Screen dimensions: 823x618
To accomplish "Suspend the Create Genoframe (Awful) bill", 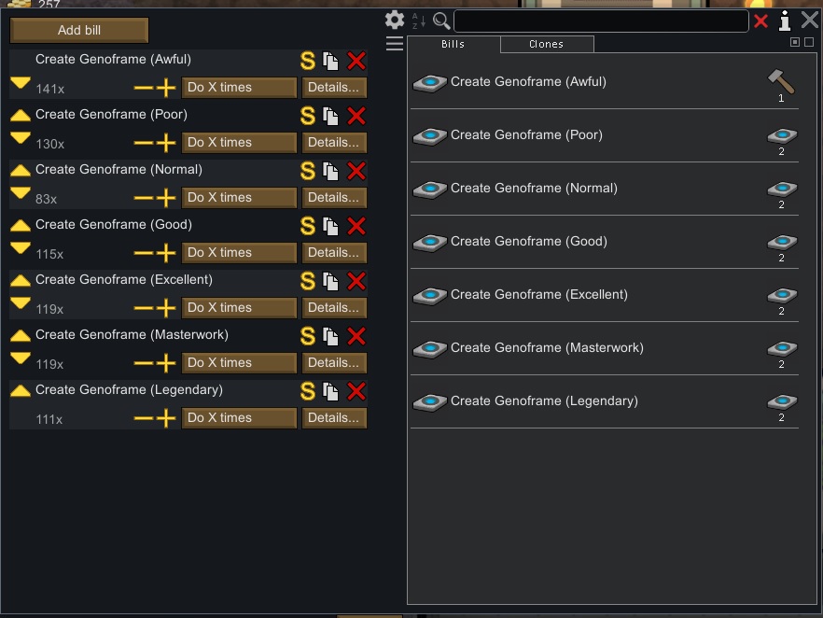I will coord(307,61).
